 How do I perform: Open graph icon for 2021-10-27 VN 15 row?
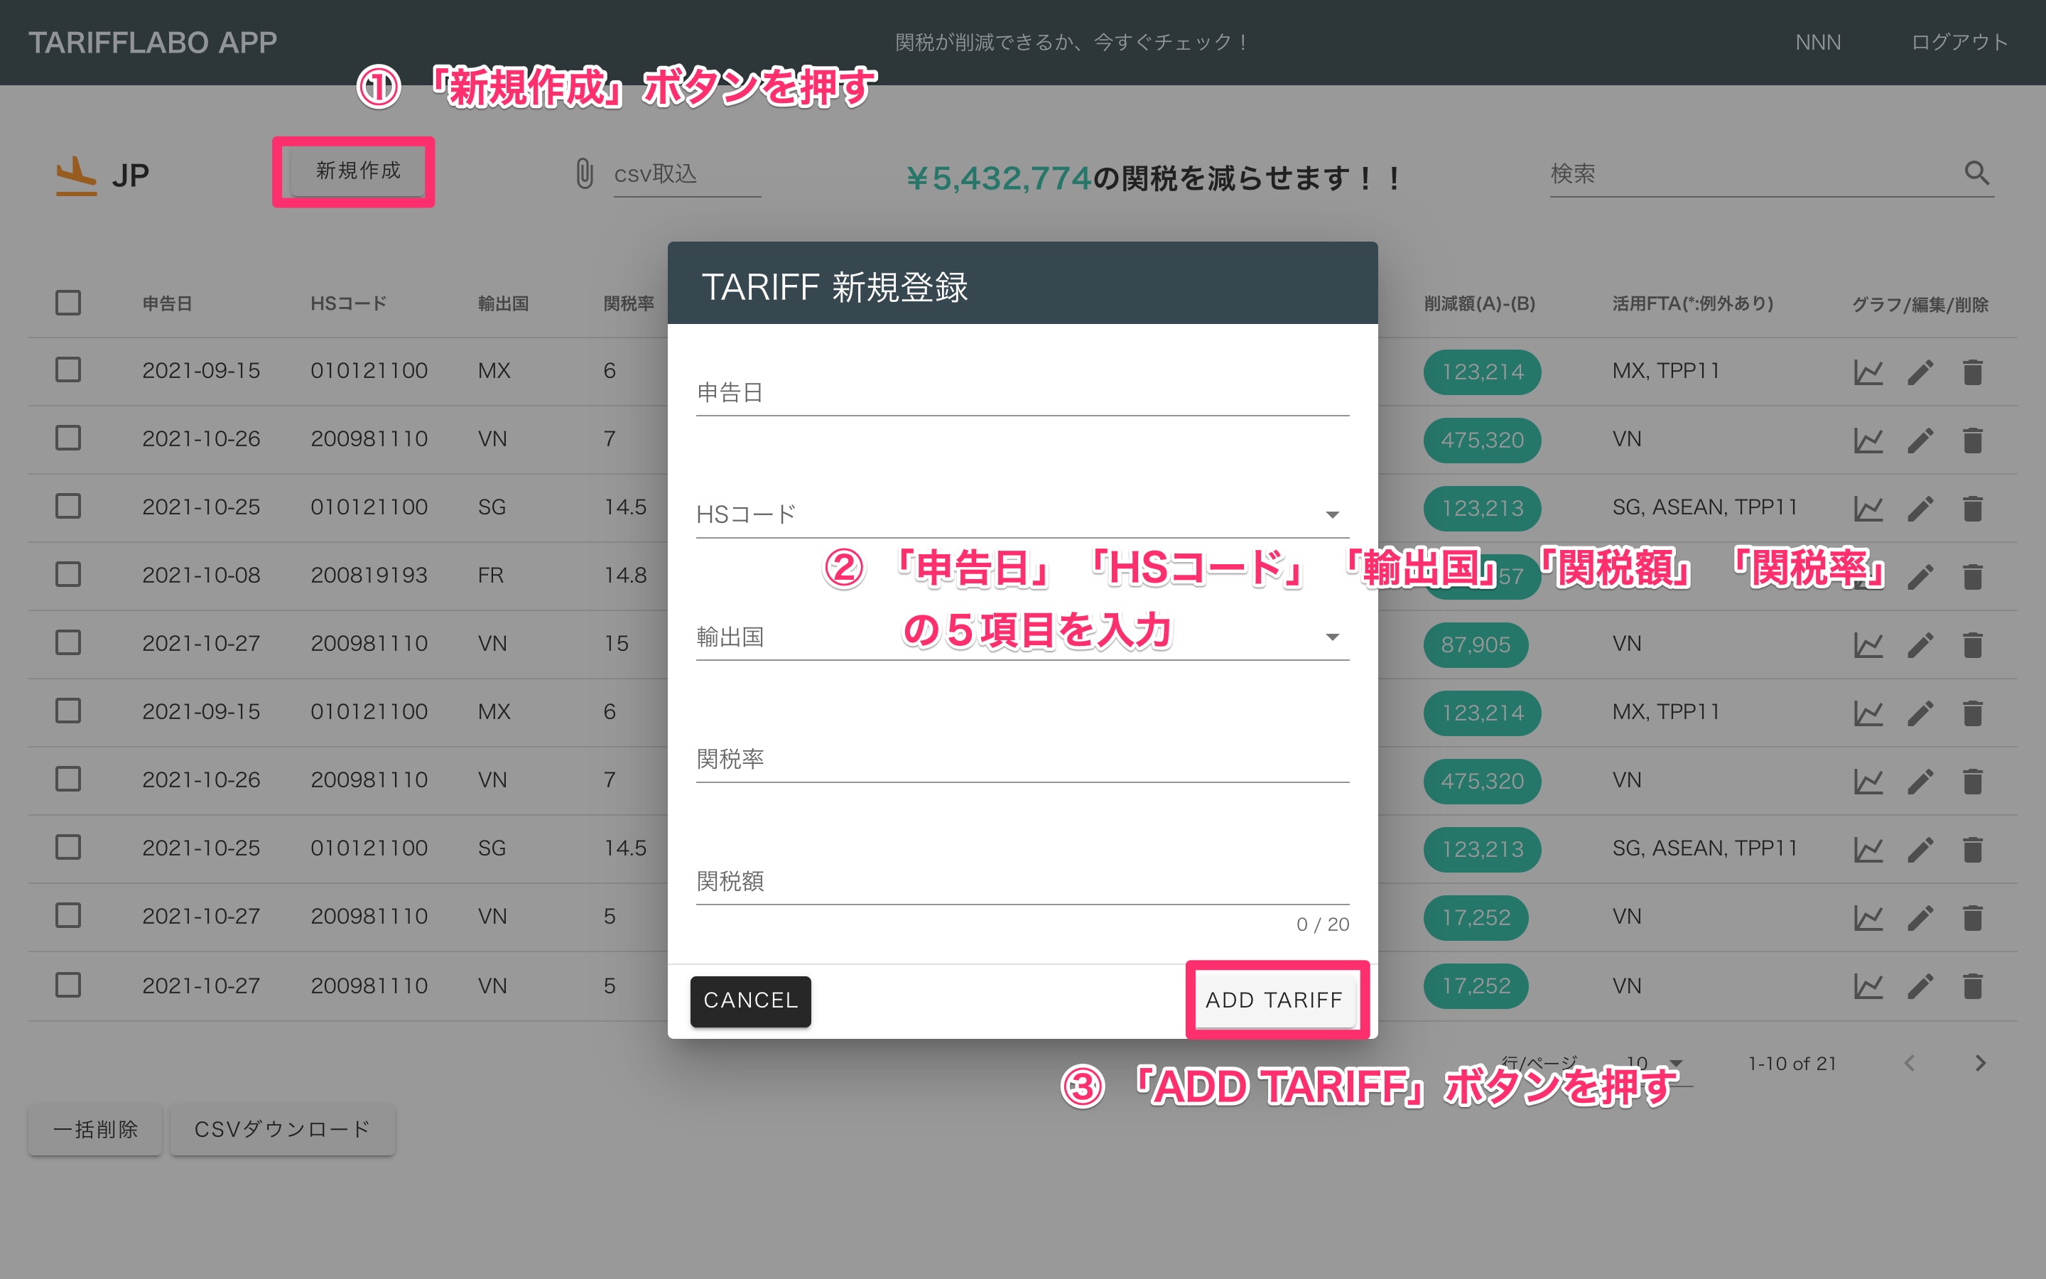(x=1868, y=644)
